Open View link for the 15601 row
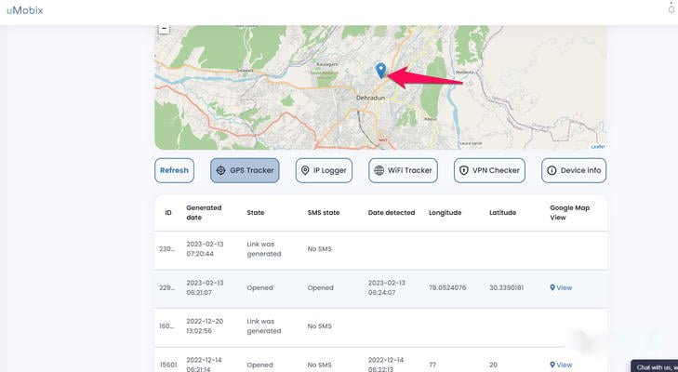 pos(561,365)
